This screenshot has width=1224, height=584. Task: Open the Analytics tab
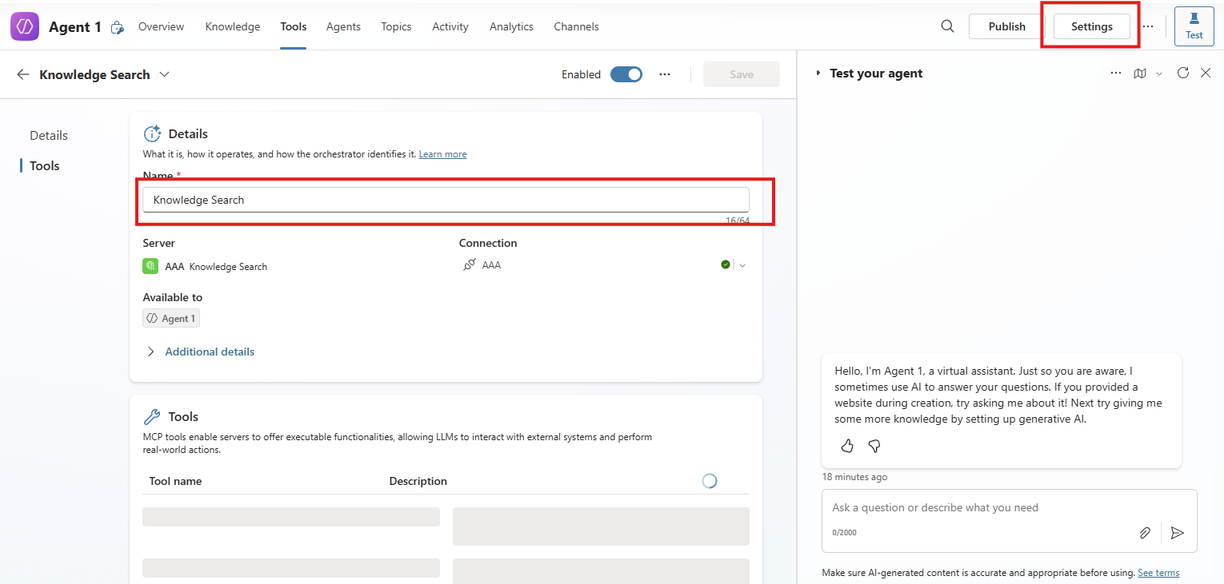point(511,26)
